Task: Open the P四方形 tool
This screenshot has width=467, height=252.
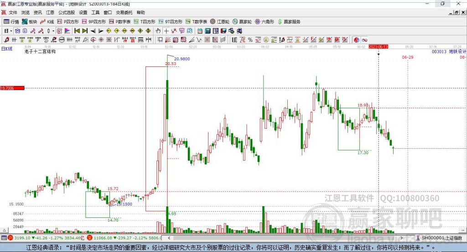Action: [x=68, y=22]
